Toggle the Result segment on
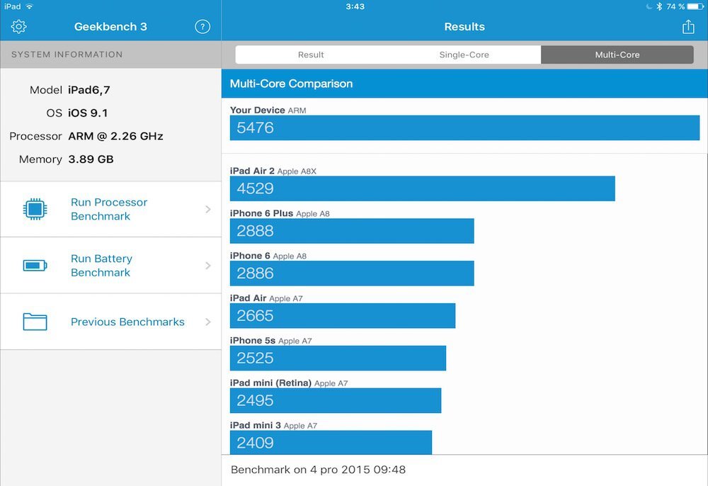 pyautogui.click(x=311, y=54)
